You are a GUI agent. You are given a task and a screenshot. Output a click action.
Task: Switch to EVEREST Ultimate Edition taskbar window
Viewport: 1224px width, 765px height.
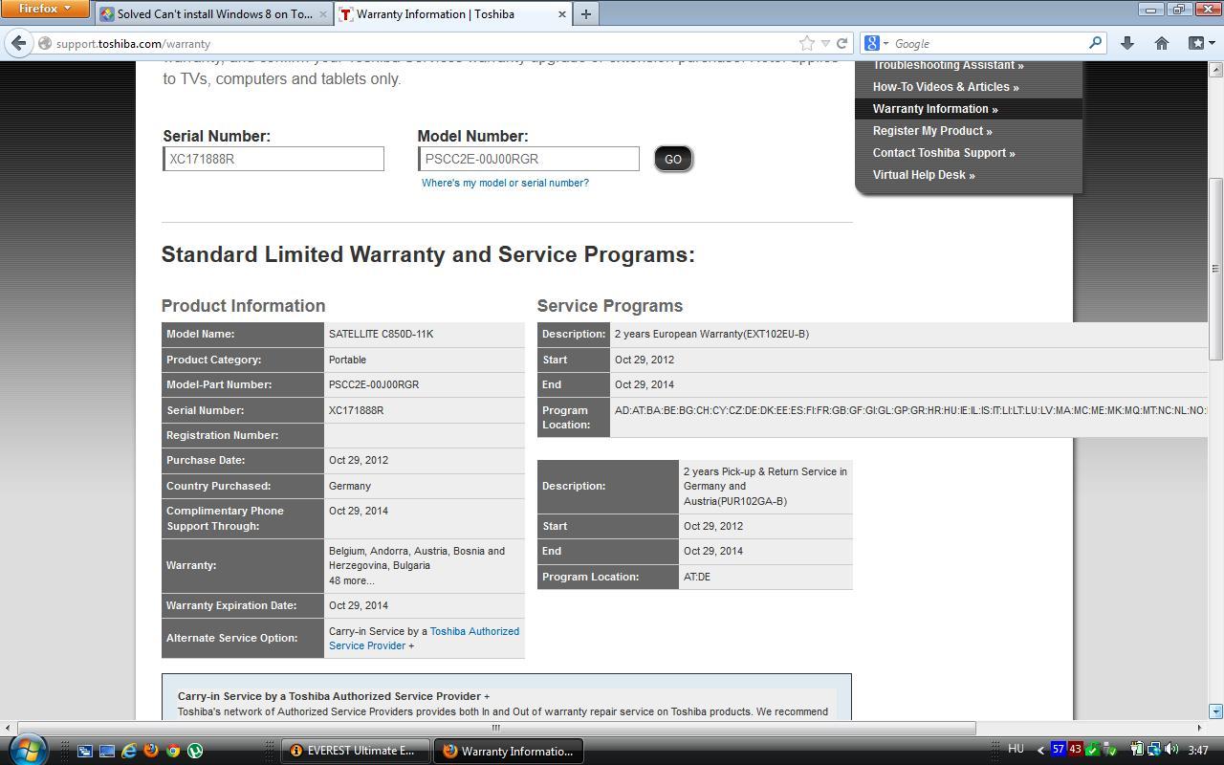[355, 751]
